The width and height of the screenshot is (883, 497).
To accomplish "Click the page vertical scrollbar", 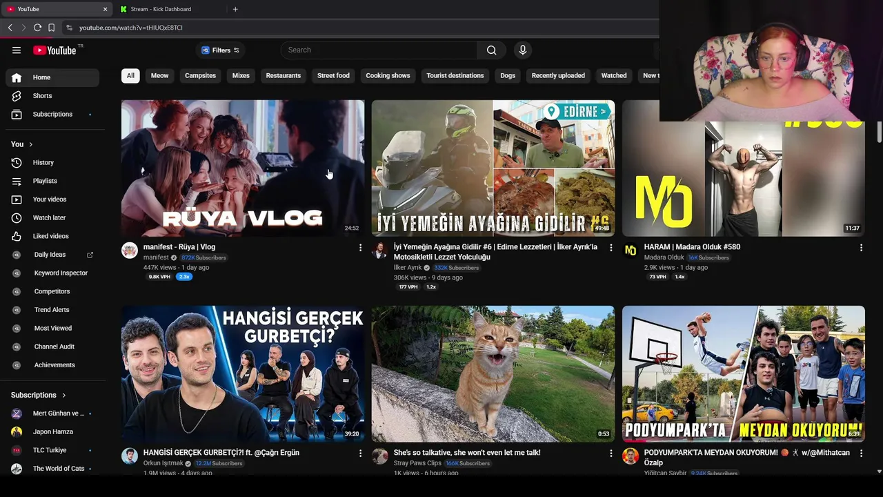I will pyautogui.click(x=879, y=131).
